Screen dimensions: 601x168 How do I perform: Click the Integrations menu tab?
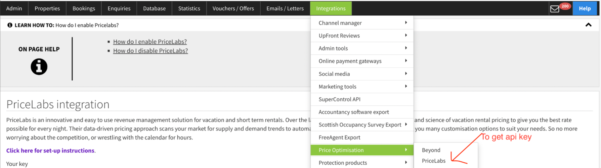pos(331,8)
